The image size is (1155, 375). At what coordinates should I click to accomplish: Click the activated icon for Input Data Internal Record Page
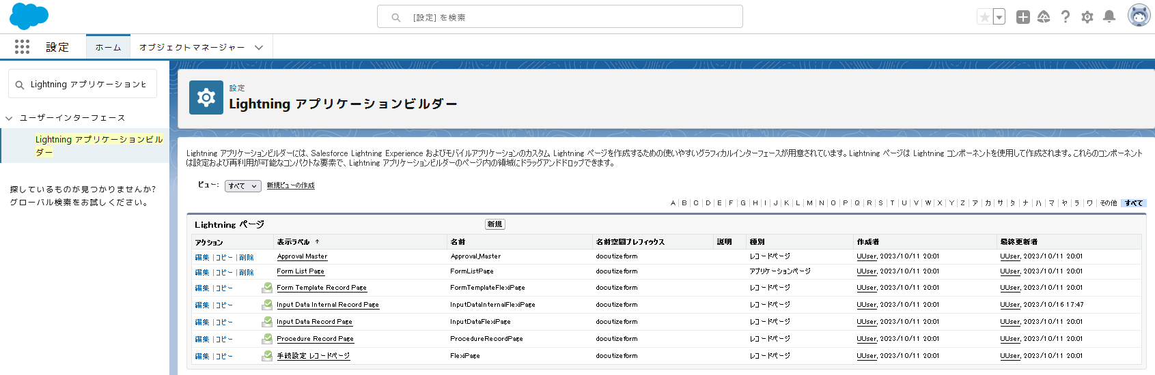[267, 305]
